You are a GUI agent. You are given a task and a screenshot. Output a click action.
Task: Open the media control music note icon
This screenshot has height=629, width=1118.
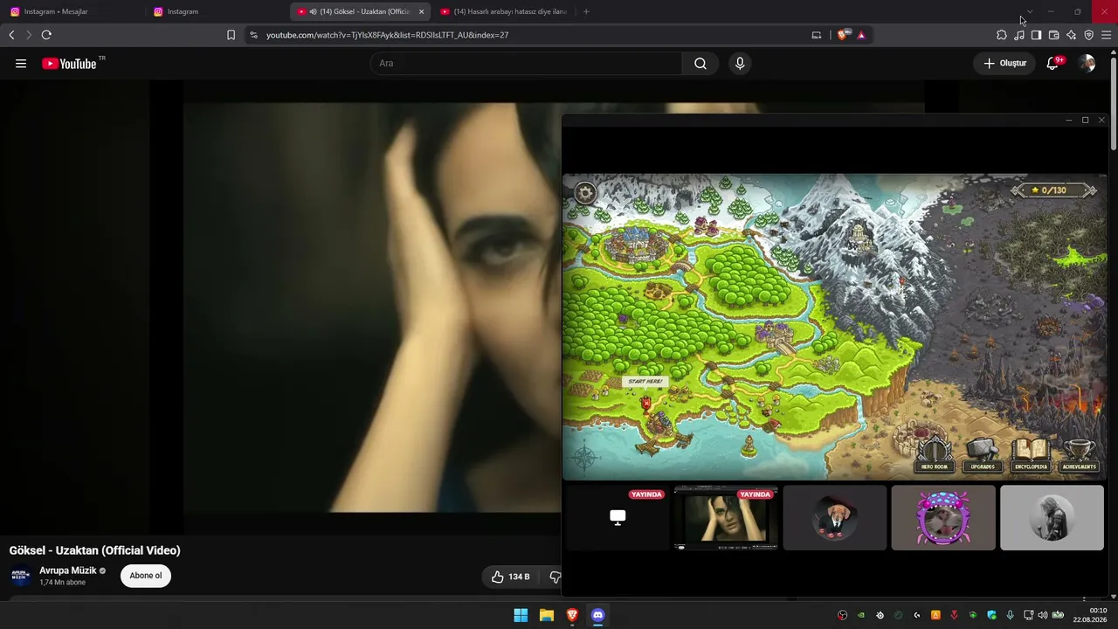point(1019,35)
